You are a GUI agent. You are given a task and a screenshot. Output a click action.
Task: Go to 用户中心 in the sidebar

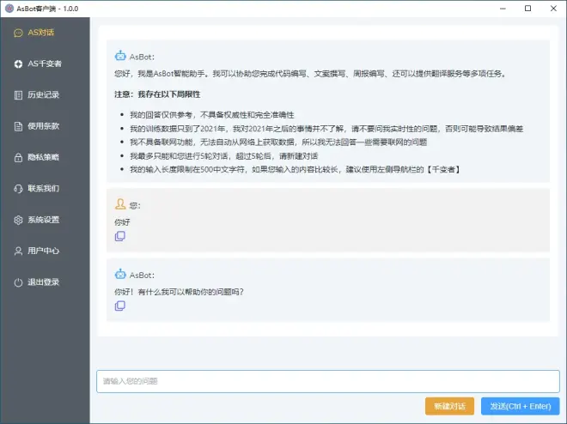click(x=43, y=251)
